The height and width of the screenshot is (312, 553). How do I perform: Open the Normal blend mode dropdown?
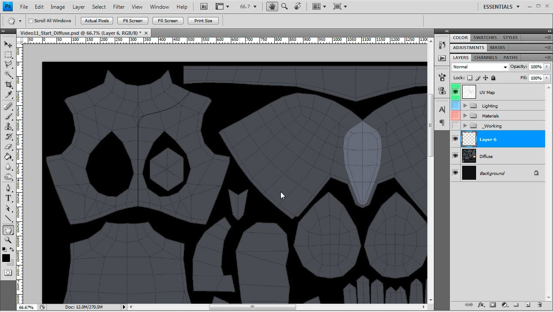pos(480,67)
